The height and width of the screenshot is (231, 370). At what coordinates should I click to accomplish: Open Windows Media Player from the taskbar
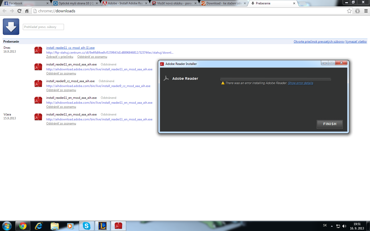[70, 226]
